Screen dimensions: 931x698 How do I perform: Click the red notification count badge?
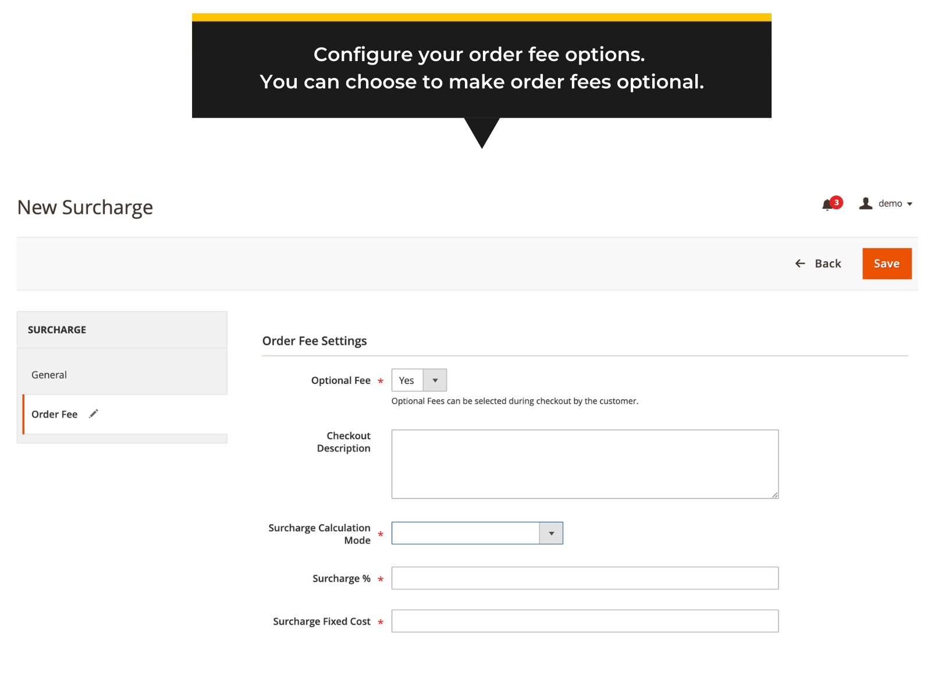[x=836, y=202]
